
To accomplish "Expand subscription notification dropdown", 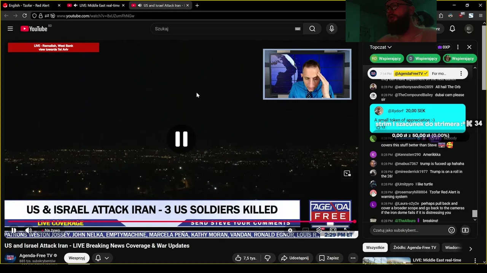I will [x=102, y=258].
